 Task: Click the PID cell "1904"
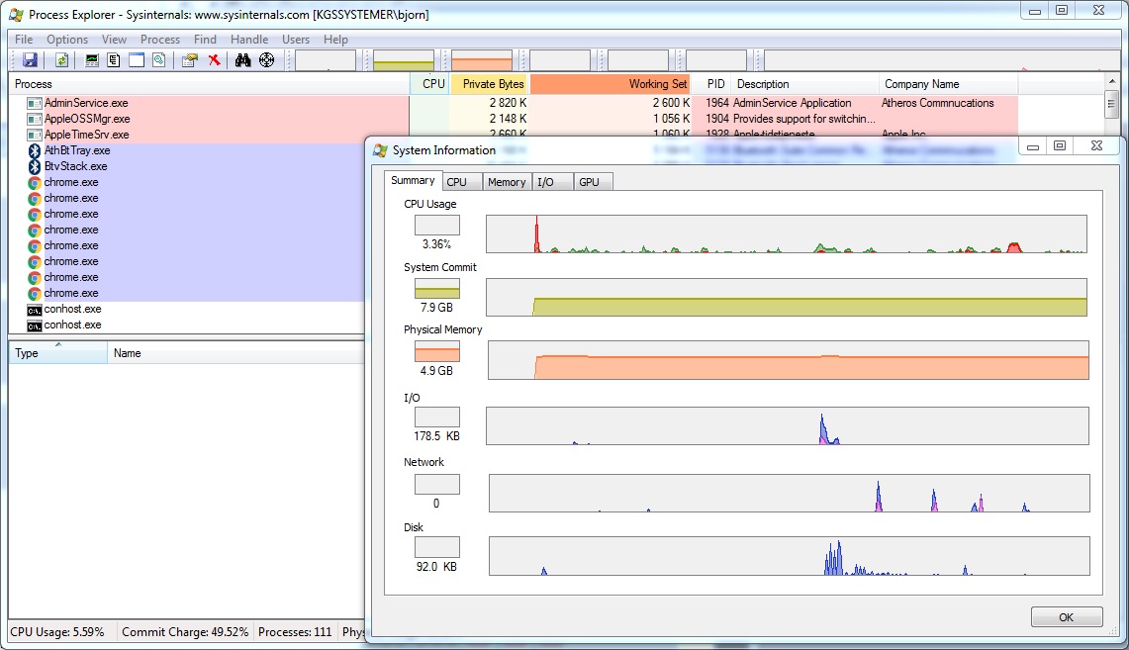(716, 119)
